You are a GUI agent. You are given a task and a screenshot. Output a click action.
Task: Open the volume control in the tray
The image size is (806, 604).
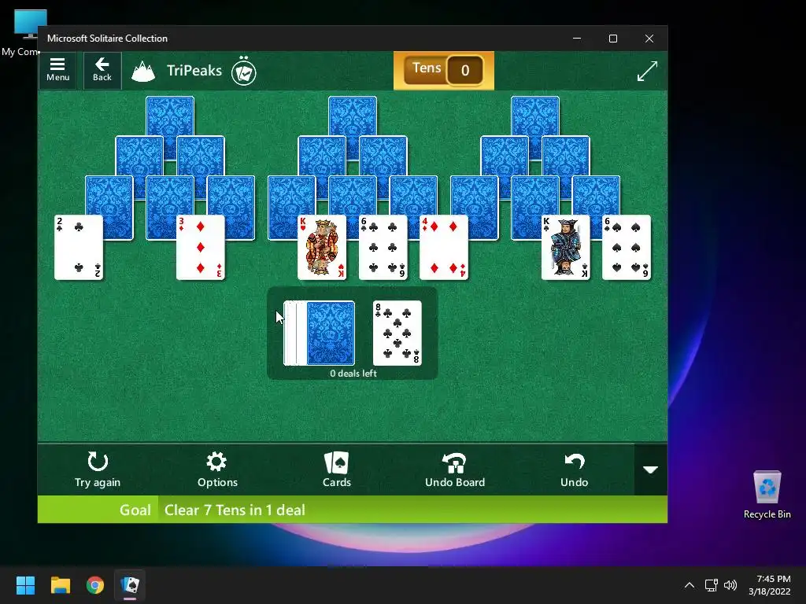coord(730,585)
